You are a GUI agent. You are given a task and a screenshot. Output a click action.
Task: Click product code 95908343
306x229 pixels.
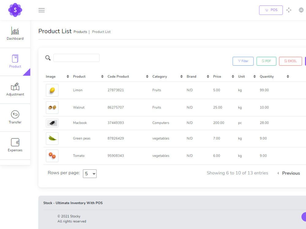pyautogui.click(x=116, y=156)
